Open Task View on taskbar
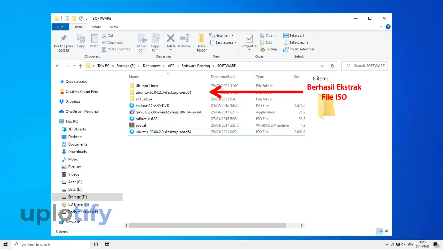Viewport: 443px width, 249px height. tap(107, 244)
